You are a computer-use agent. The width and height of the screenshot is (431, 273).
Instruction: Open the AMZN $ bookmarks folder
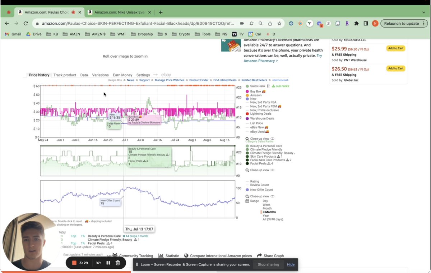pyautogui.click(x=95, y=34)
